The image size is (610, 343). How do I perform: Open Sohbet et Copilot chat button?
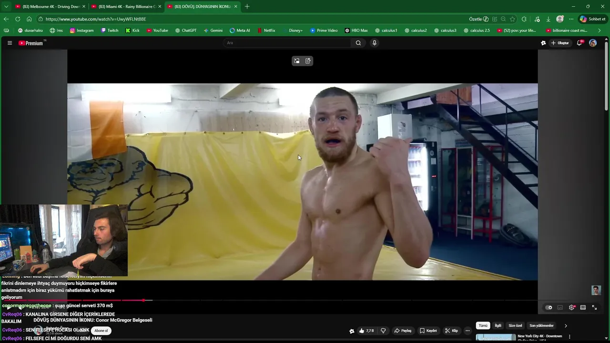592,19
